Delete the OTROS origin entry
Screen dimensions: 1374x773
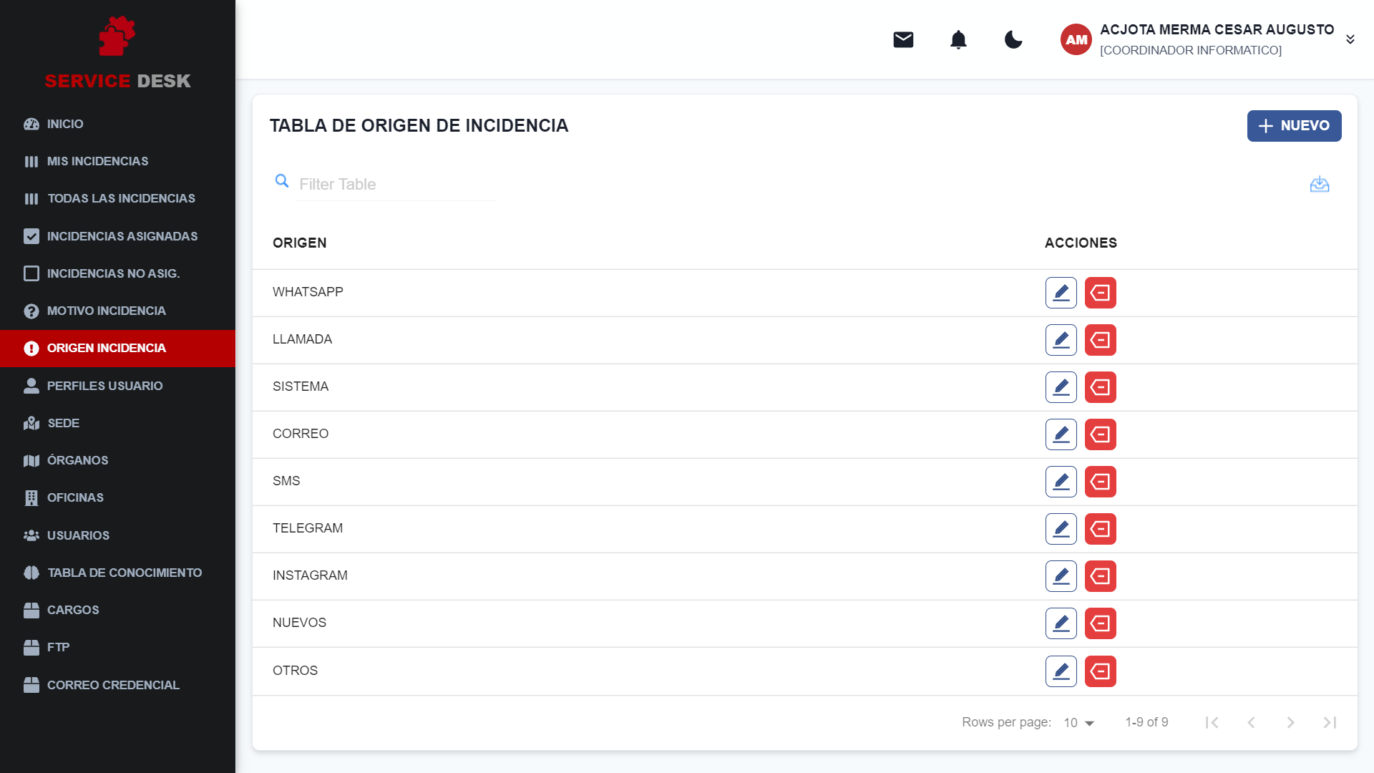click(x=1101, y=671)
